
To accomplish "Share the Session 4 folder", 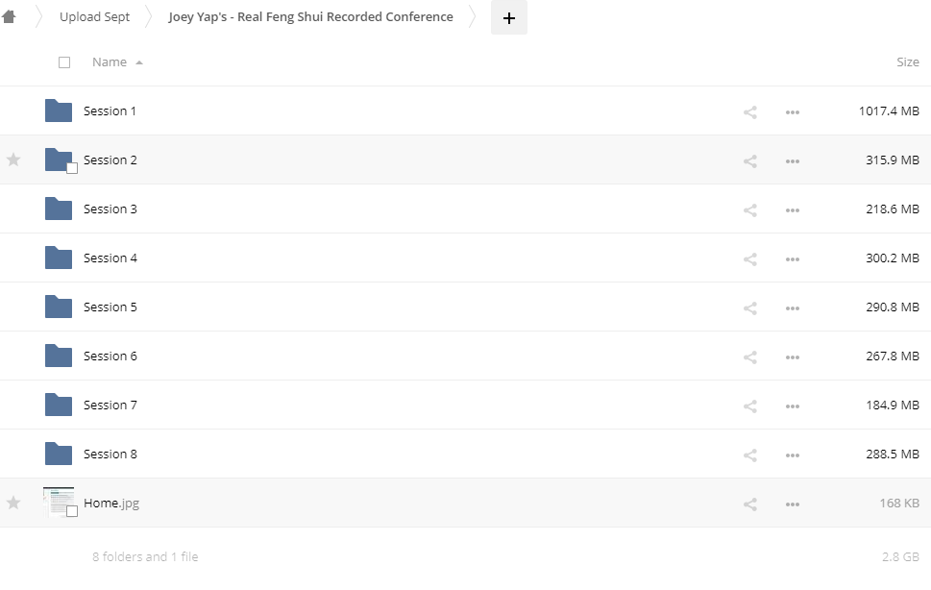I will click(750, 258).
